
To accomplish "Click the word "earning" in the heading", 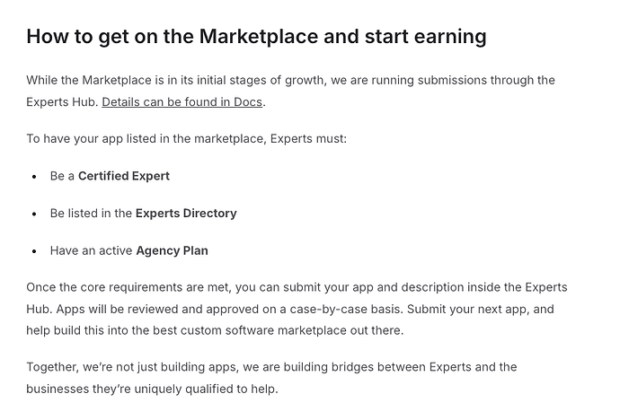I will (450, 37).
